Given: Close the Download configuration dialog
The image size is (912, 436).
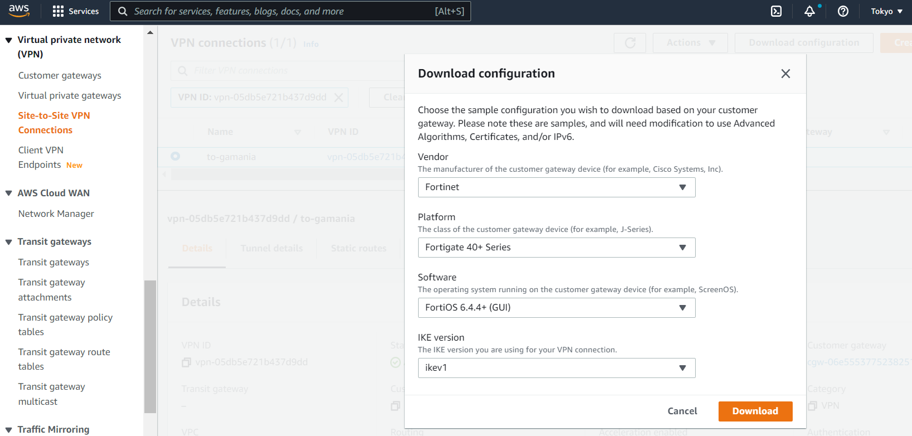Looking at the screenshot, I should 785,74.
